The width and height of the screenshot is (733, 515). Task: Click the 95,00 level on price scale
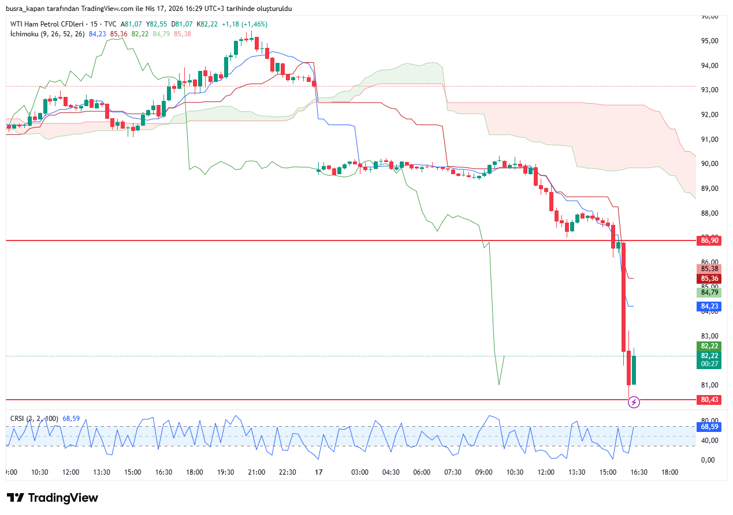point(709,41)
